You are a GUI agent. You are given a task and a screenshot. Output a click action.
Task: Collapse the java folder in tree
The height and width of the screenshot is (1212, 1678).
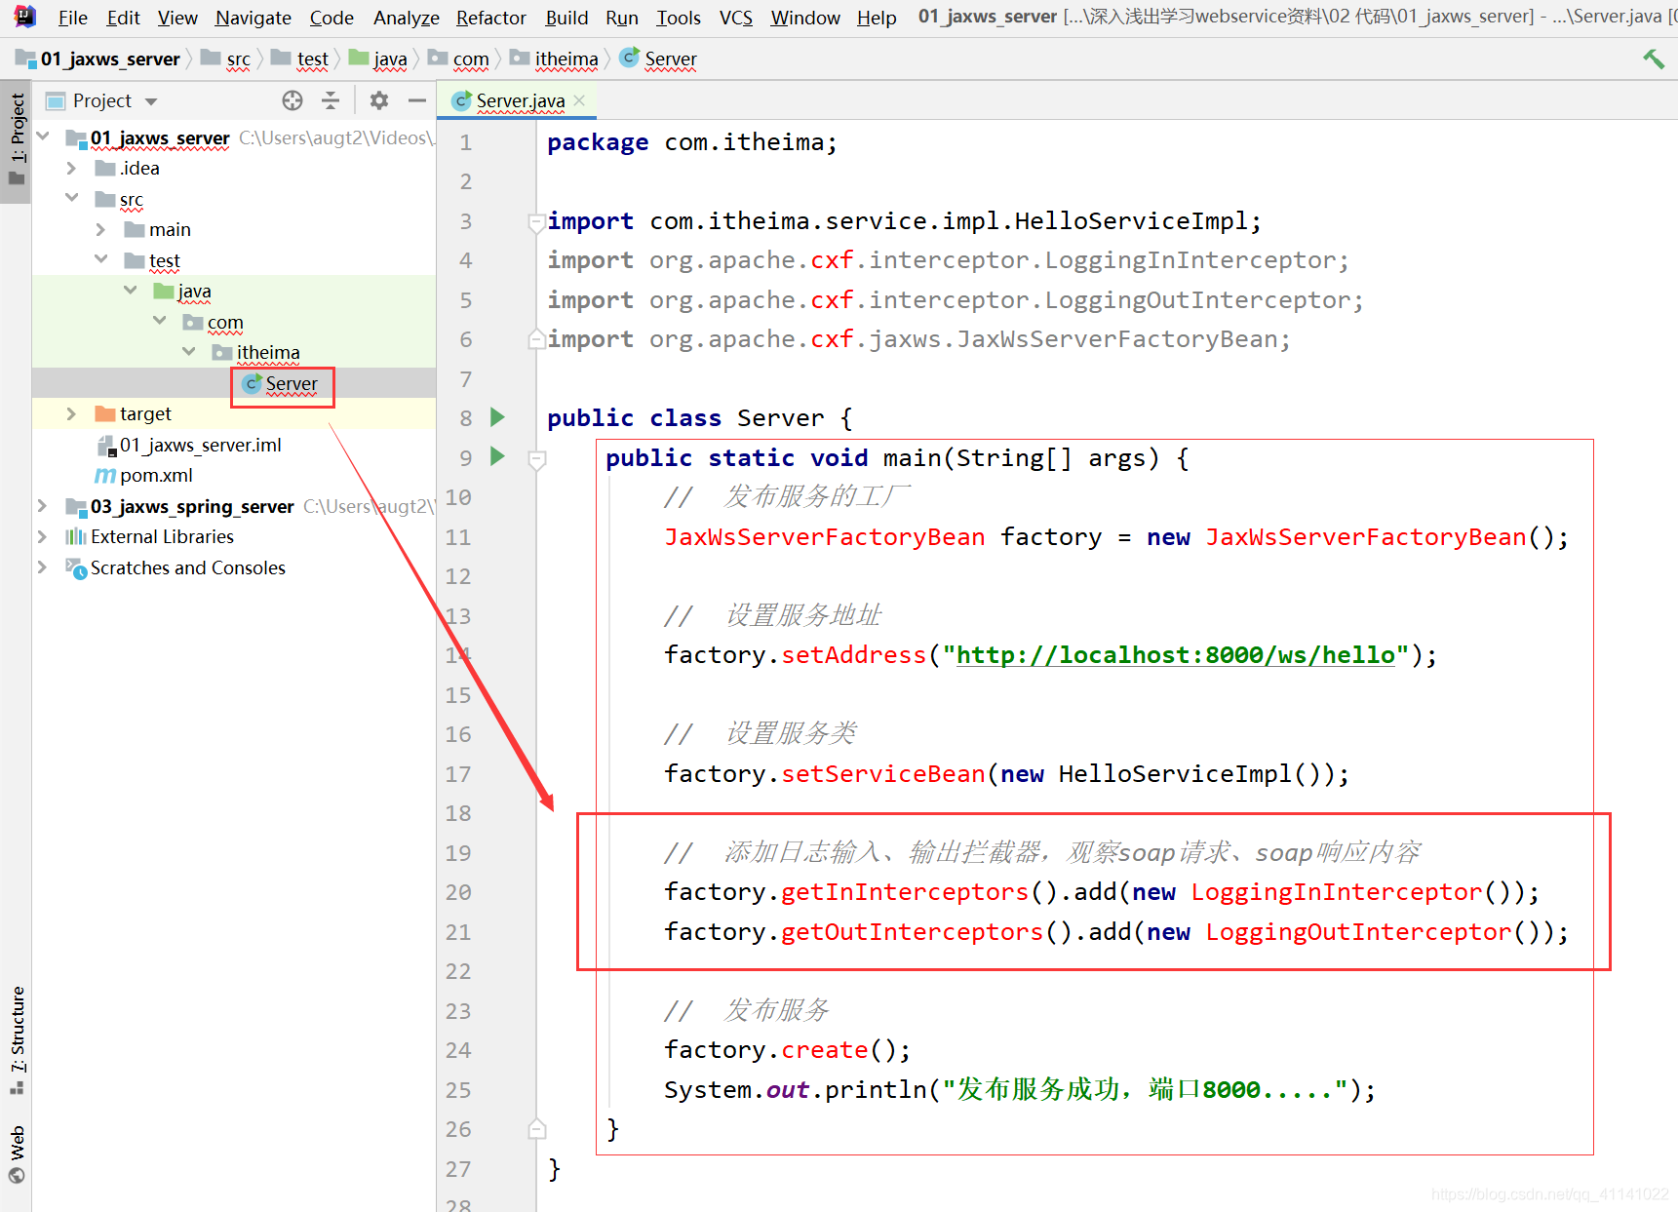130,290
